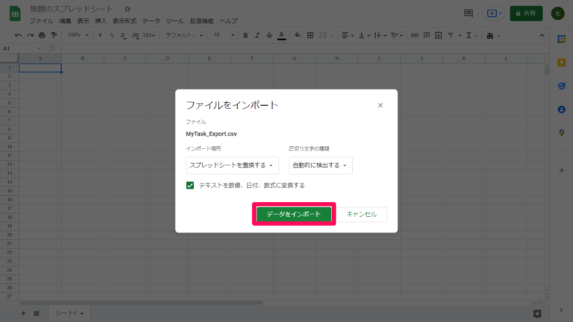Open the 123 number format dropdown
Viewport: 573px width, 322px height.
click(148, 36)
